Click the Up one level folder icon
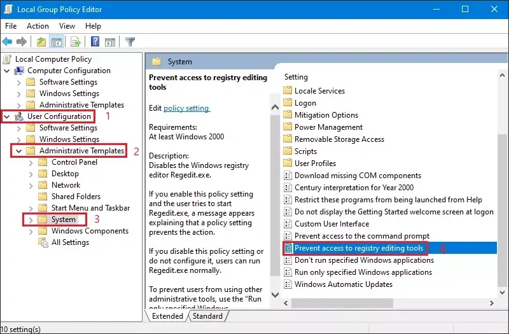Viewport: 509px width, 334px height. click(x=41, y=41)
